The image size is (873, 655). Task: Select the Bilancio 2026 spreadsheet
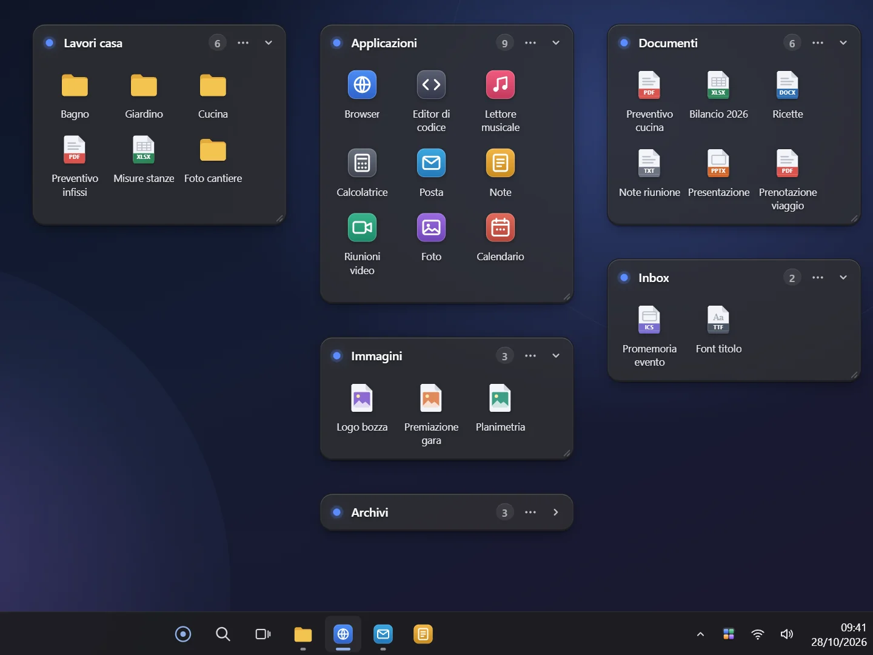718,85
